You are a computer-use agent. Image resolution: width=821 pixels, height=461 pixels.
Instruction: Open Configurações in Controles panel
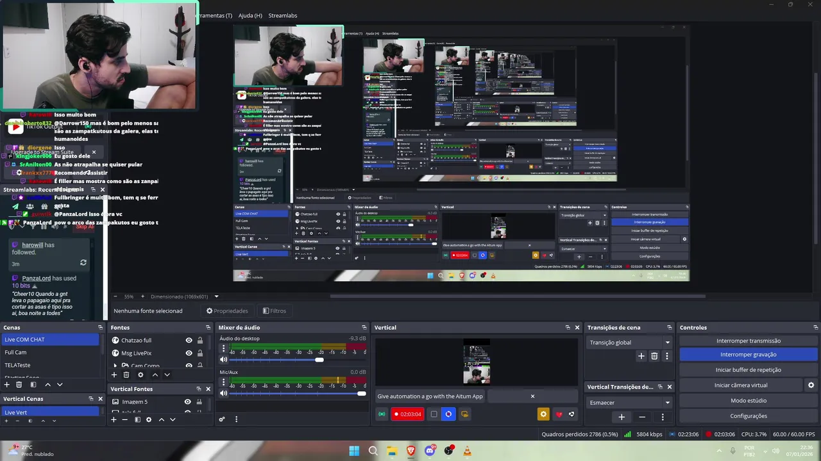[749, 416]
